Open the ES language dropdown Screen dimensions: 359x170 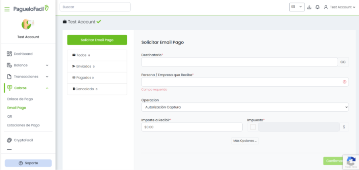[x=296, y=7]
